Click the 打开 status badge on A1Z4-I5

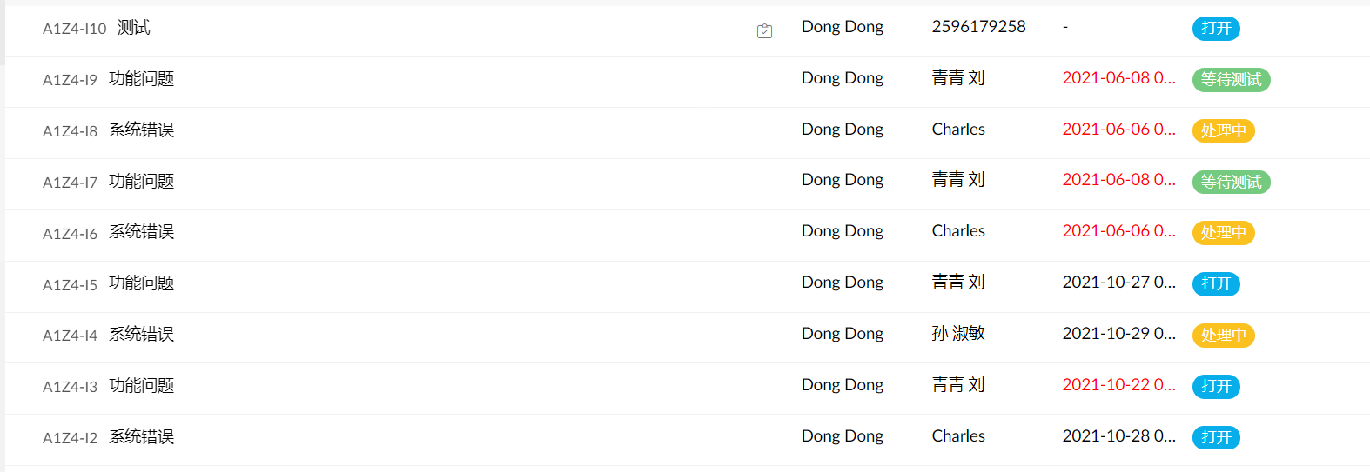[x=1215, y=284]
